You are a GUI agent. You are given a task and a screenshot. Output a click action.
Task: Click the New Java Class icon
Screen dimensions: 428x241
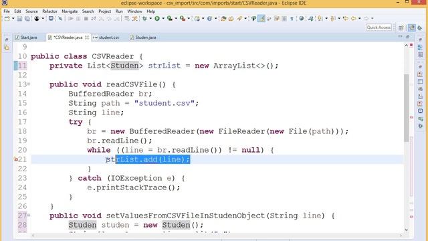[x=209, y=19]
